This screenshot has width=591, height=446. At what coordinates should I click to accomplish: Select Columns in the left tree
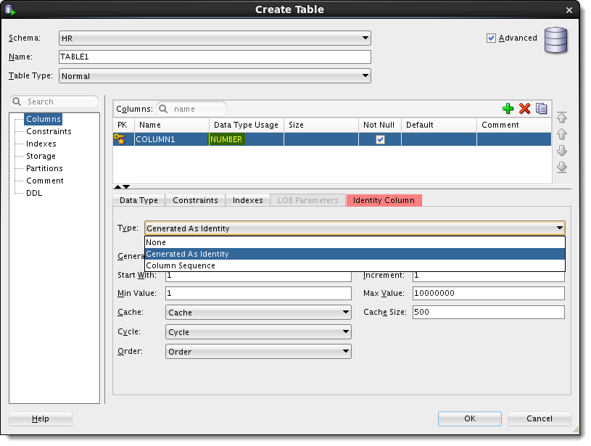44,119
